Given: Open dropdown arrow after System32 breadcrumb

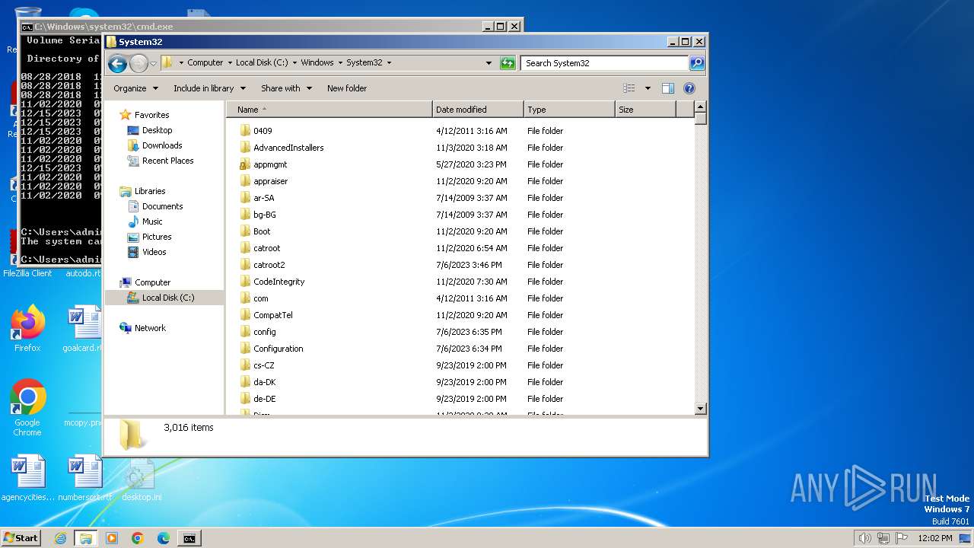Looking at the screenshot, I should pos(389,63).
